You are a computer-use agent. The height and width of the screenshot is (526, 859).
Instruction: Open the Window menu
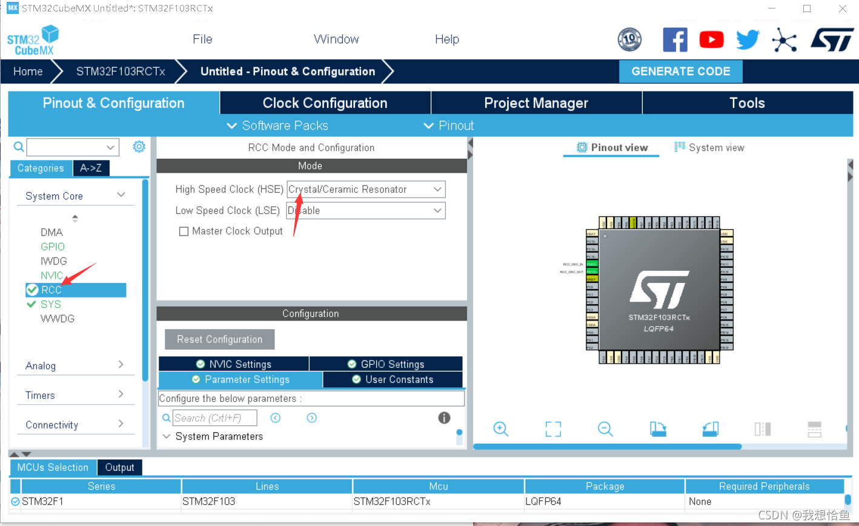[336, 39]
